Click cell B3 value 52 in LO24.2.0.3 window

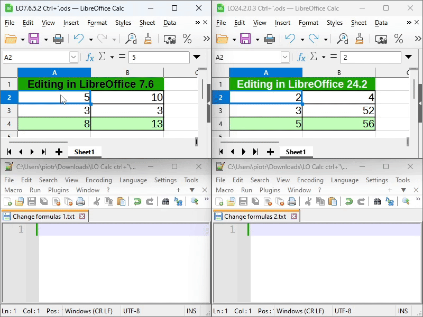[339, 110]
